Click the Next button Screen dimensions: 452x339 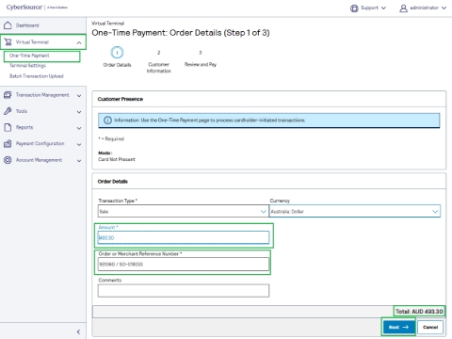[398, 327]
